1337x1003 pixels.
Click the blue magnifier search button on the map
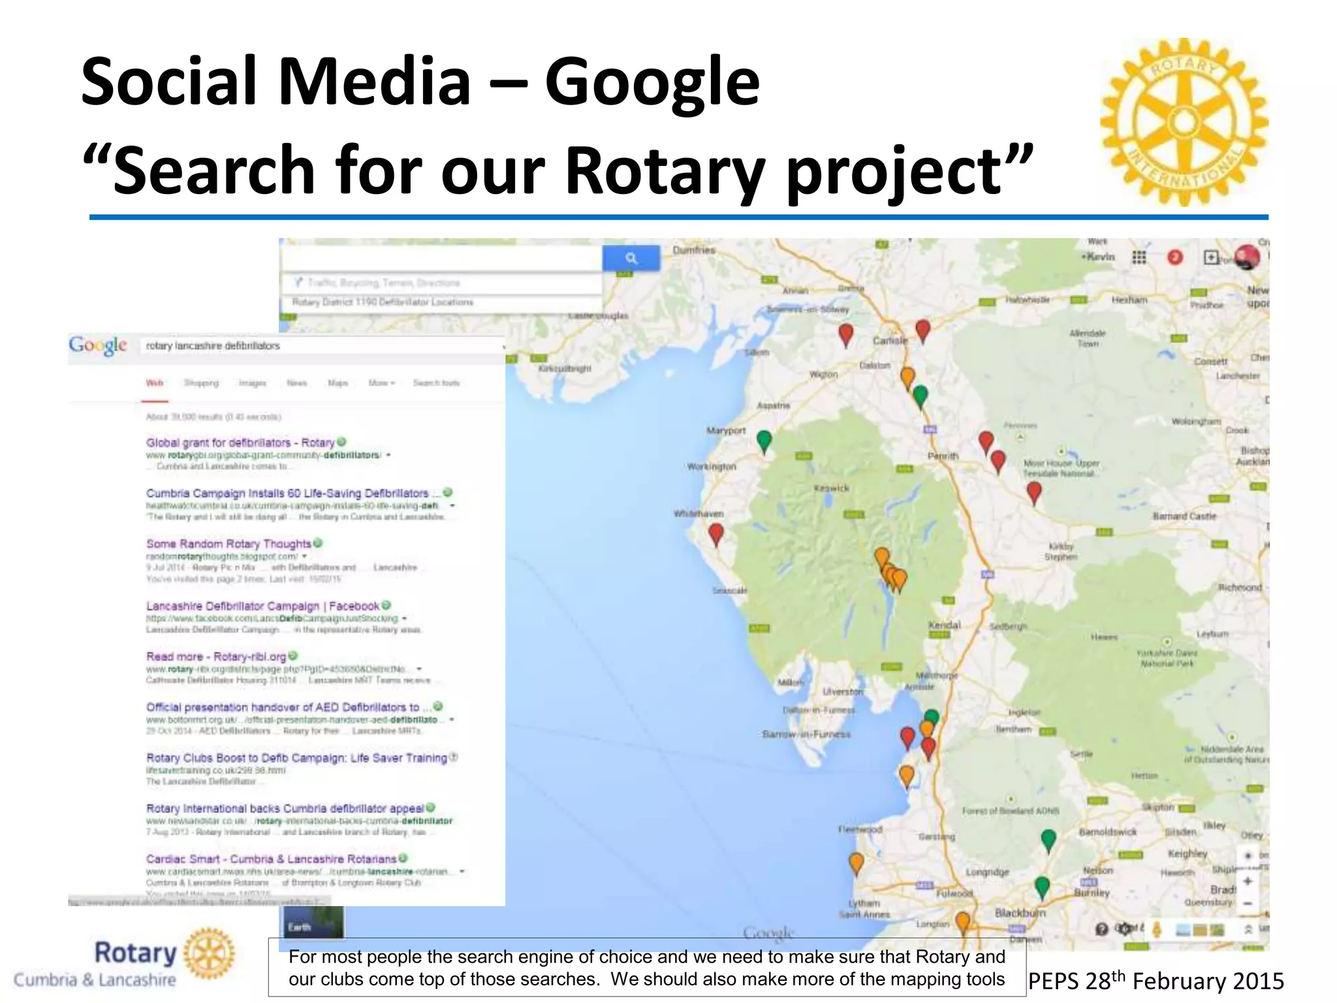(x=631, y=258)
